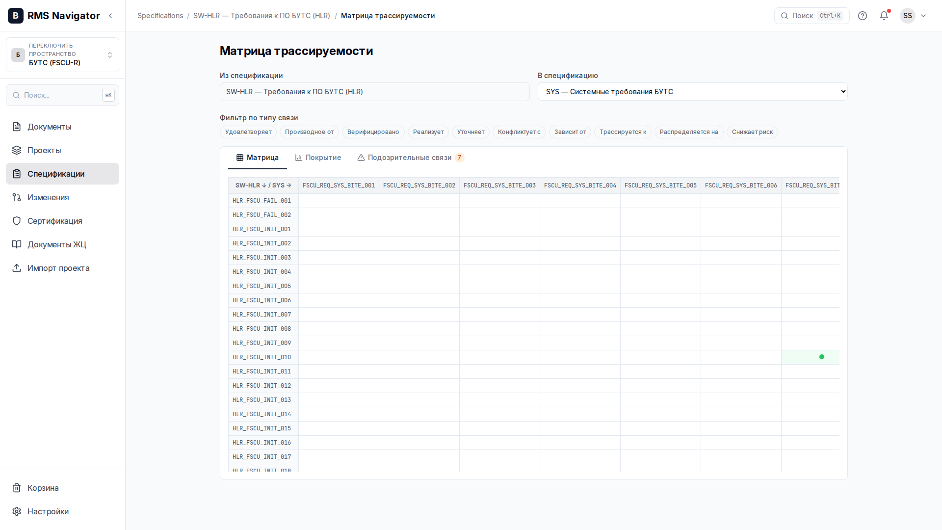Toggle the Верифицировано filter chip
Screen dimensions: 942x530
point(373,132)
